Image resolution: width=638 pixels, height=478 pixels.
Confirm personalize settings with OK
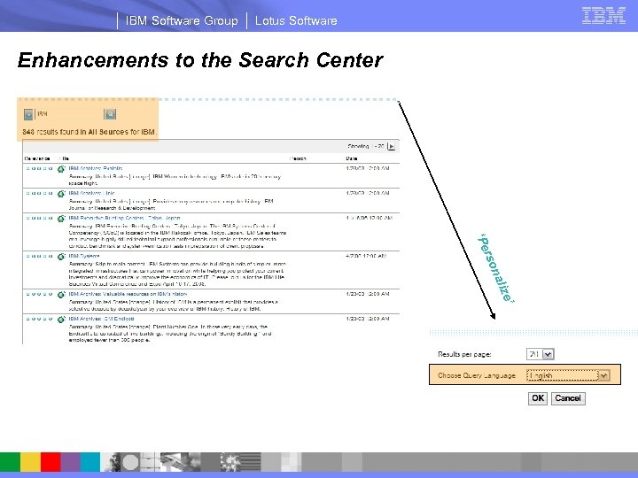pyautogui.click(x=538, y=398)
